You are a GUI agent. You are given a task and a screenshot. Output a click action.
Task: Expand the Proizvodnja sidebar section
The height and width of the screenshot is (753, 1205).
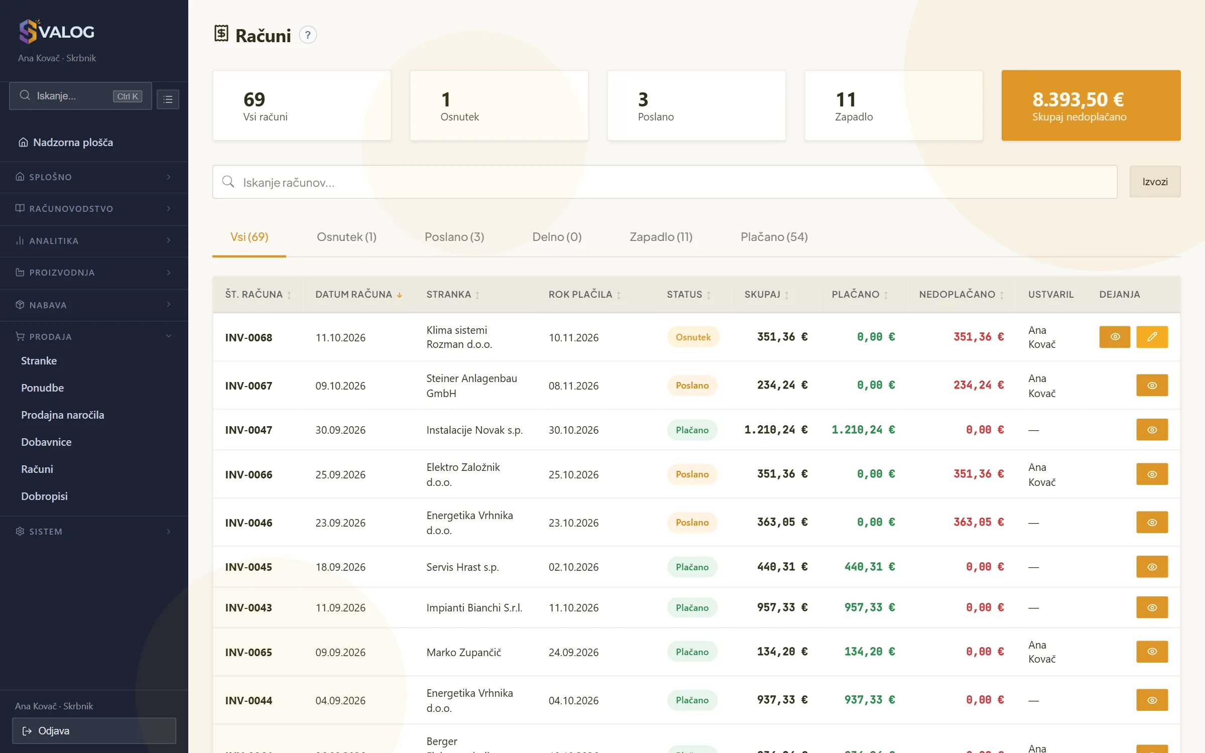[x=94, y=273]
